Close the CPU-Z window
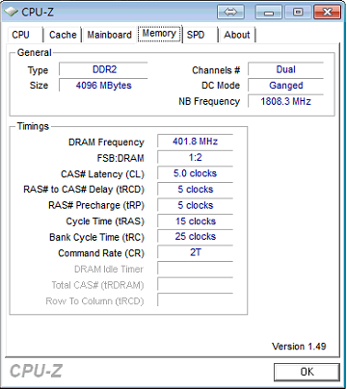 (327, 13)
